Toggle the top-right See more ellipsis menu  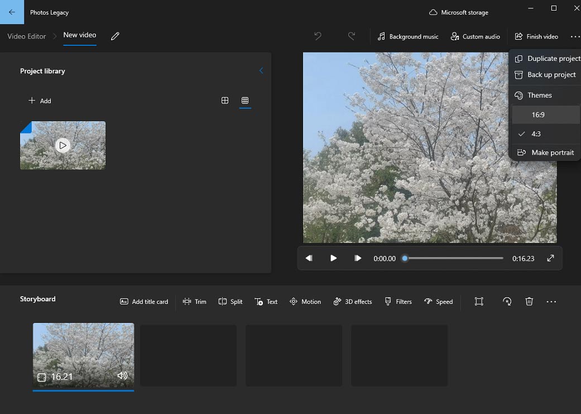coord(575,36)
